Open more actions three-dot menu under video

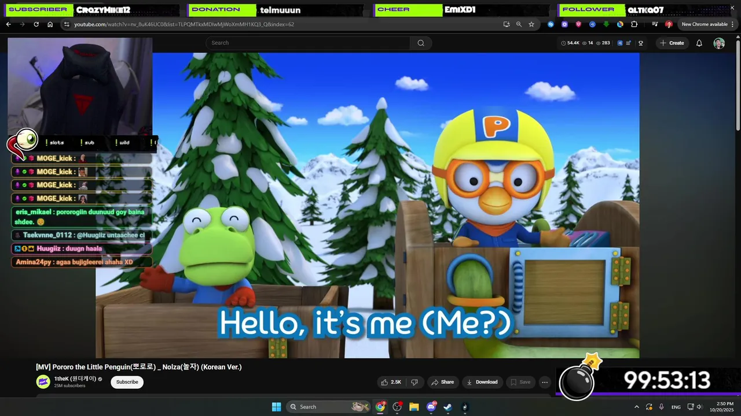(544, 382)
